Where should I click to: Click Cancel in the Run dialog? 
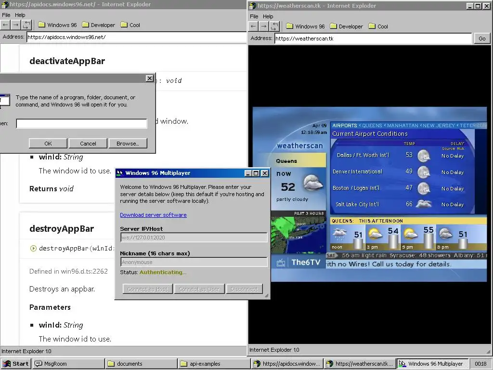point(88,144)
